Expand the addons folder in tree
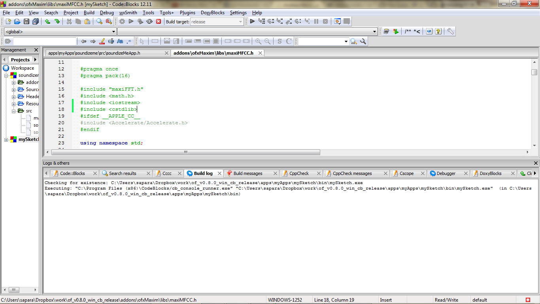The height and width of the screenshot is (304, 540). coord(13,82)
